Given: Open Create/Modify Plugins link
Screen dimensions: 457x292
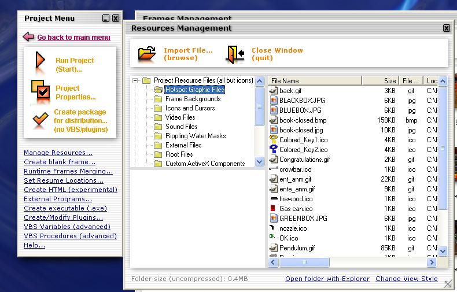Looking at the screenshot, I should point(63,217).
